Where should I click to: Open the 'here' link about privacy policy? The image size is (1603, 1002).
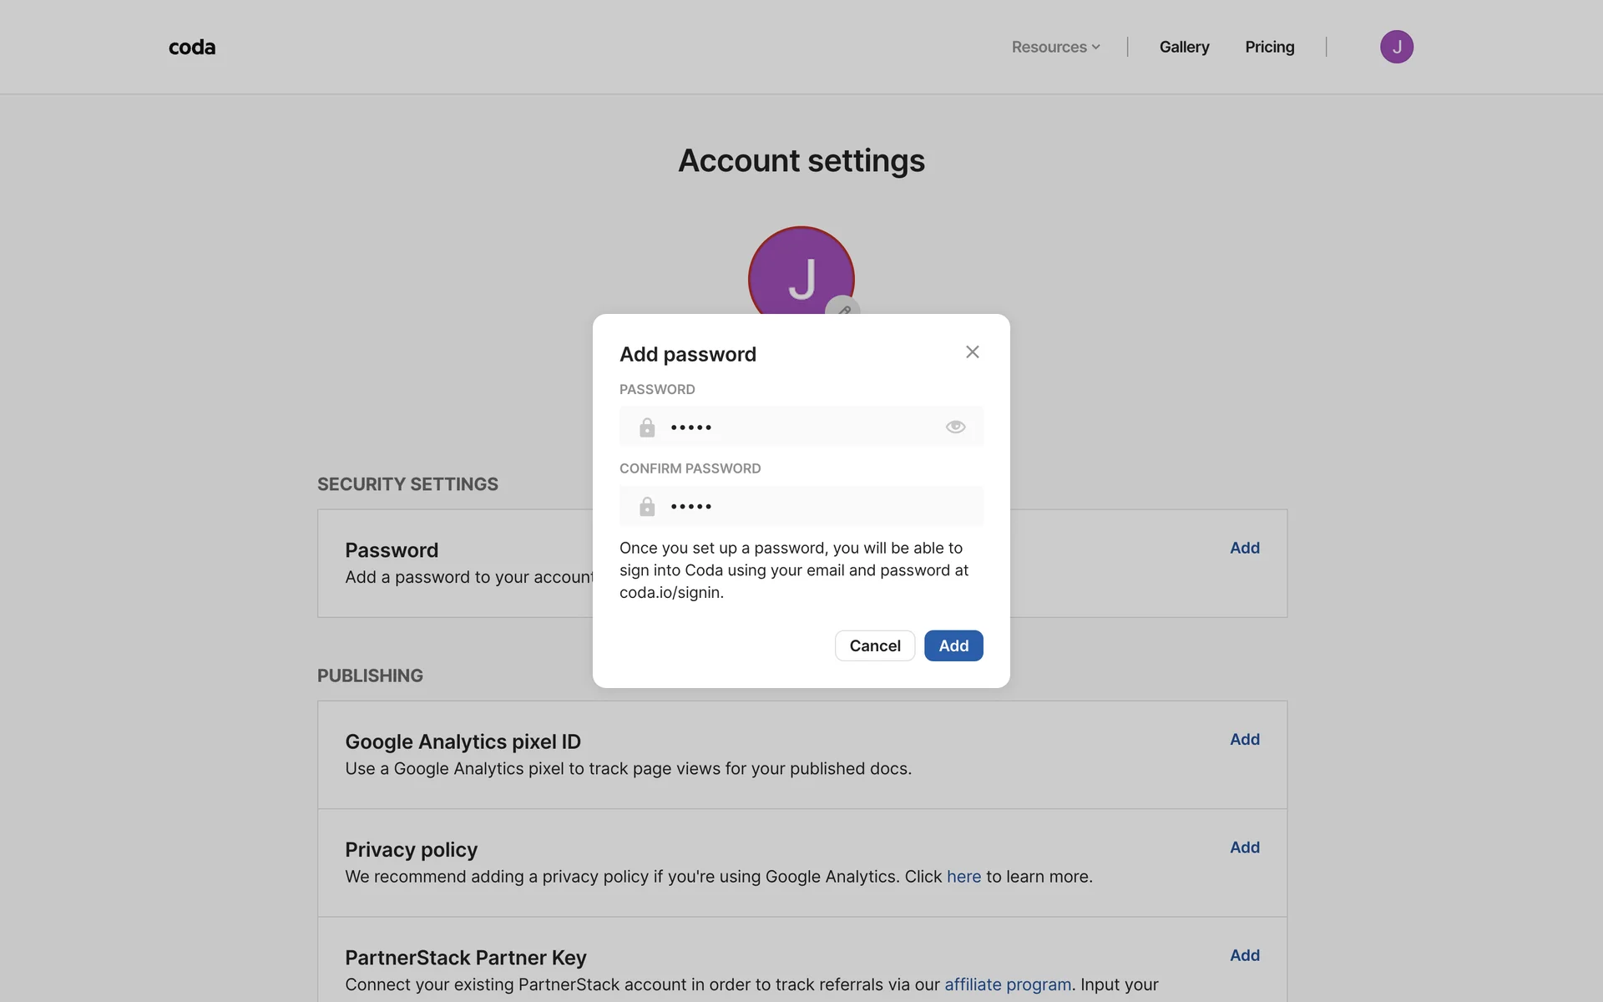963,877
